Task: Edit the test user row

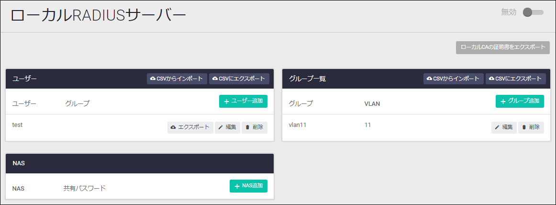Action: coord(227,127)
